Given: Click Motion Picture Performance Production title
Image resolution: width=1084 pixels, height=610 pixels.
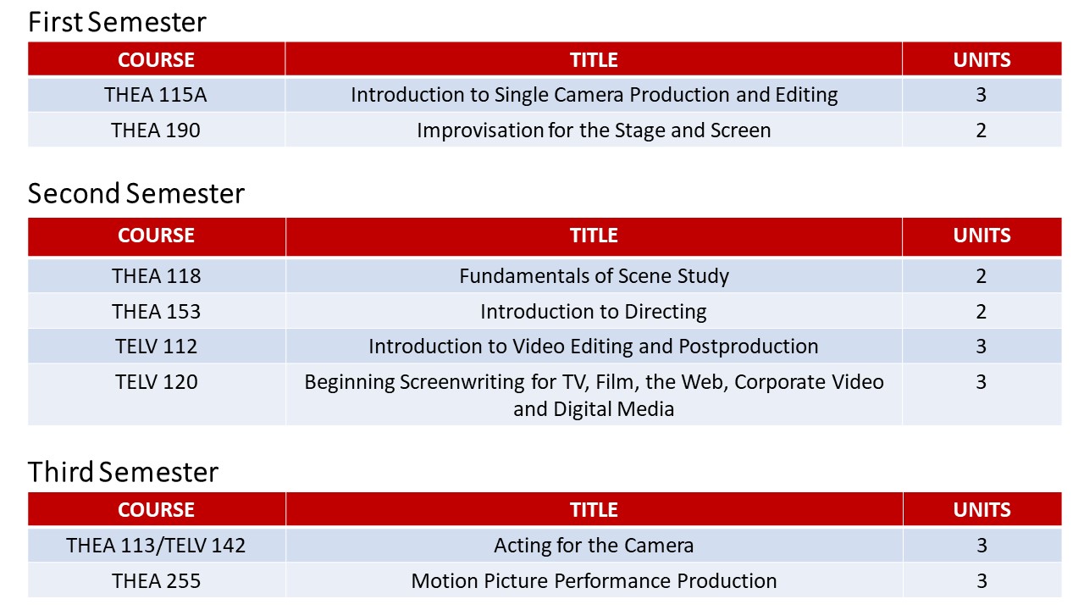Looking at the screenshot, I should click(x=594, y=581).
